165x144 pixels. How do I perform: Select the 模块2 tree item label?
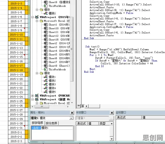coord(52,81)
